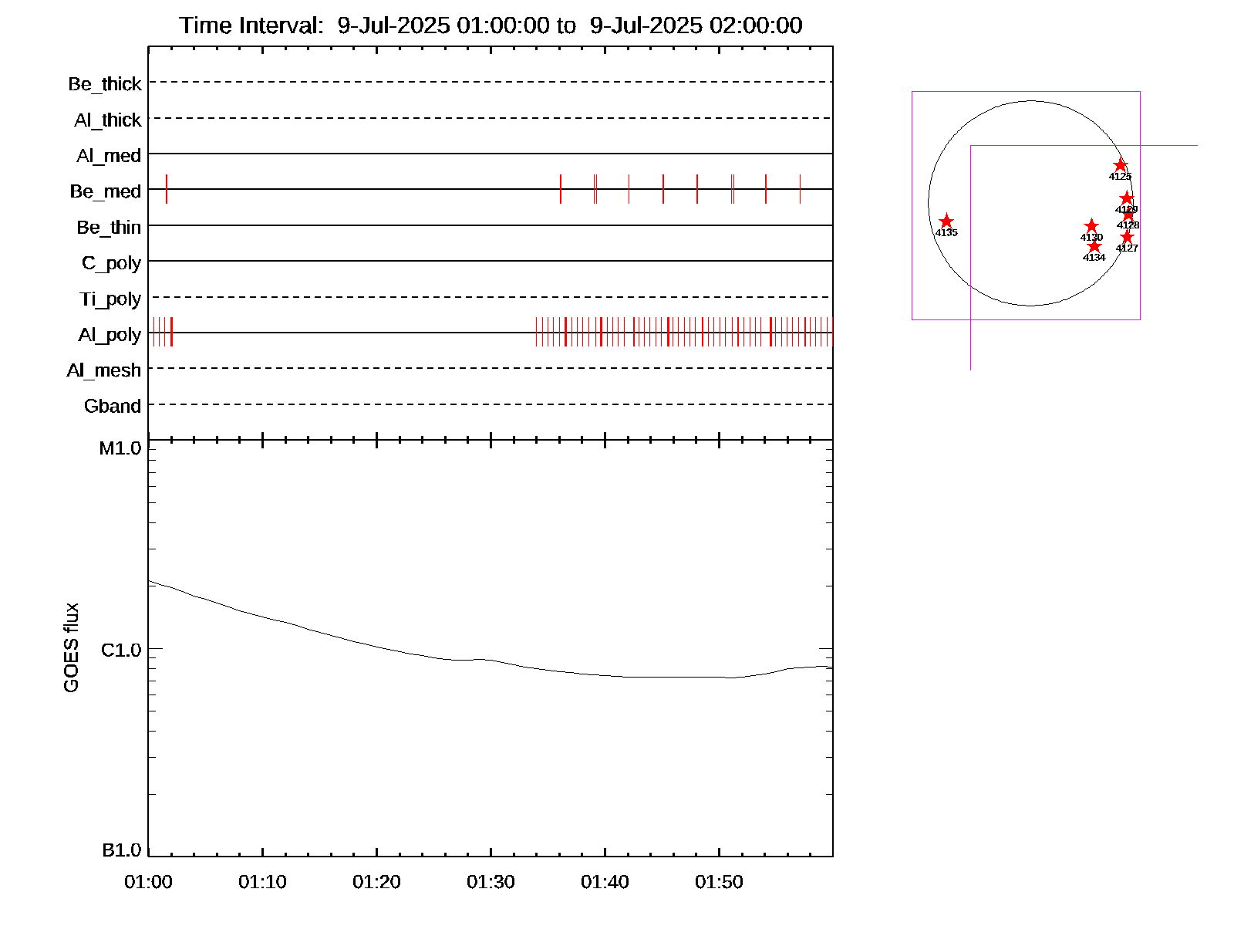Select the active region 4135 star marker

pos(946,221)
